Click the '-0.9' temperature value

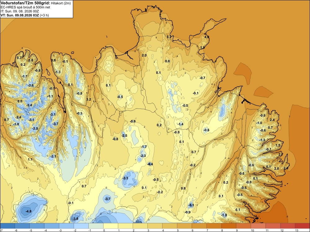tap(188, 212)
